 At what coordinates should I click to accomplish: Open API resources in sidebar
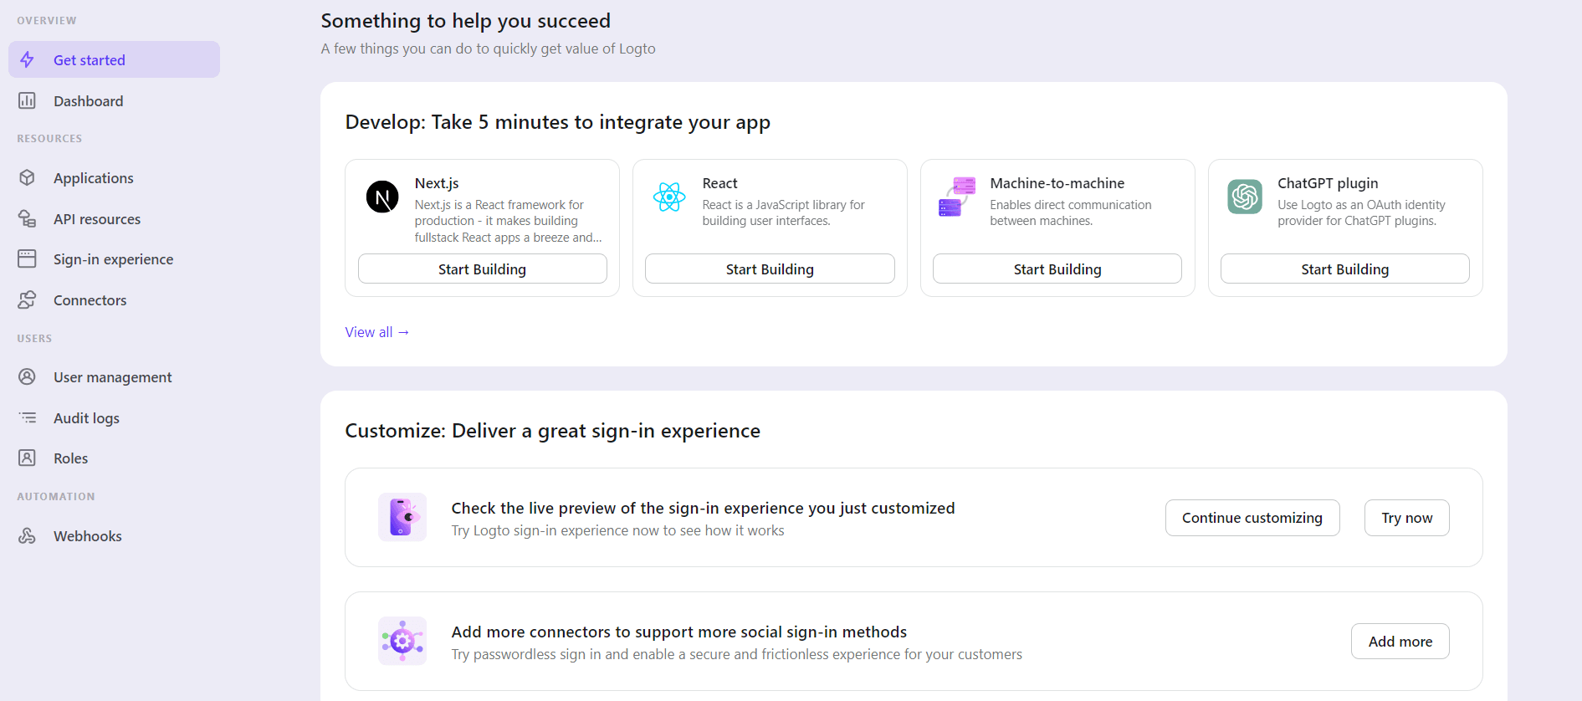tap(114, 218)
